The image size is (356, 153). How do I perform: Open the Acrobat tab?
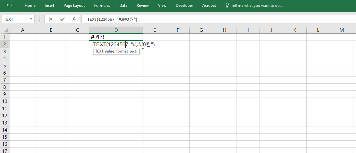209,6
